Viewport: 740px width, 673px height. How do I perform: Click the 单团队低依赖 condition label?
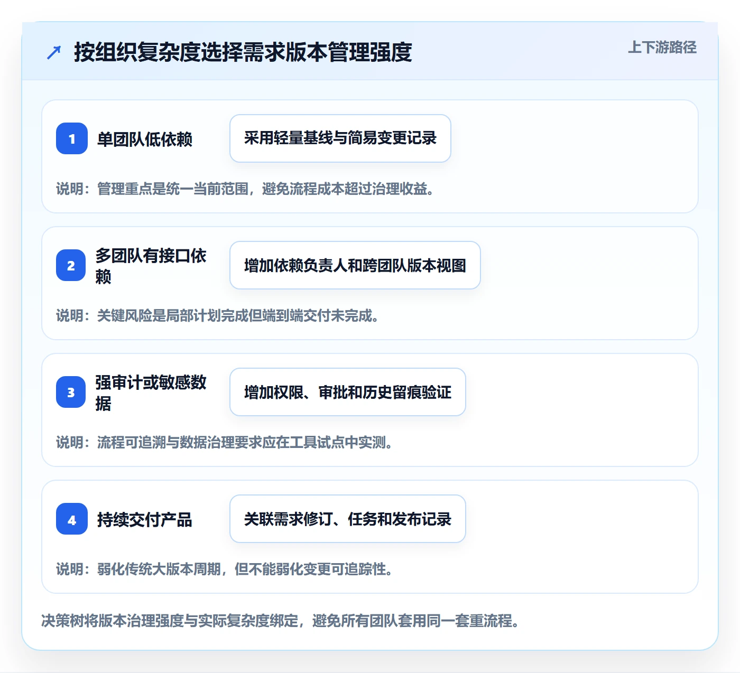tap(145, 139)
